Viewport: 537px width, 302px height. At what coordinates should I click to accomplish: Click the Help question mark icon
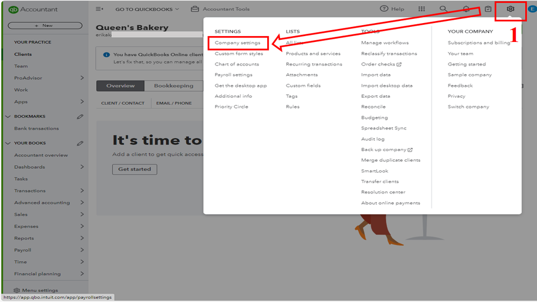(x=384, y=9)
